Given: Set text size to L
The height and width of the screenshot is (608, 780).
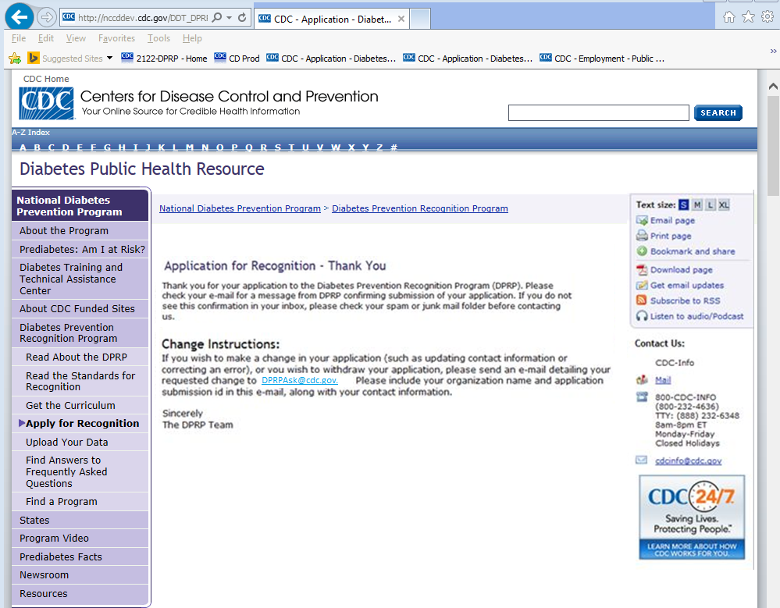Looking at the screenshot, I should click(x=711, y=204).
